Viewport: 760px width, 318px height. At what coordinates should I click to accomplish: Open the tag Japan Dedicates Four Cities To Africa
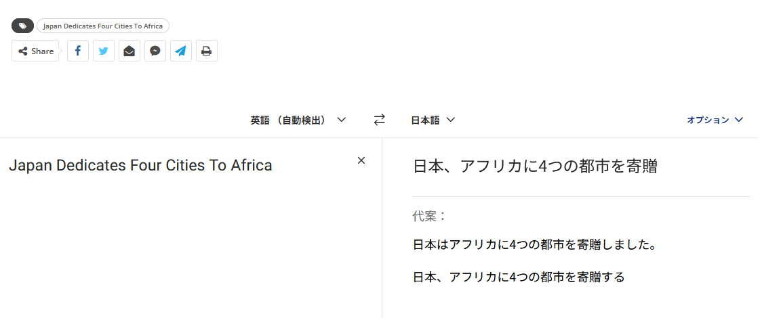pos(103,26)
